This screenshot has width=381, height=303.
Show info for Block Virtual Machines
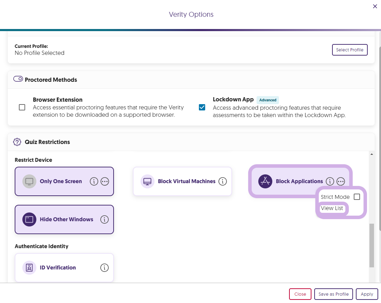point(223,181)
